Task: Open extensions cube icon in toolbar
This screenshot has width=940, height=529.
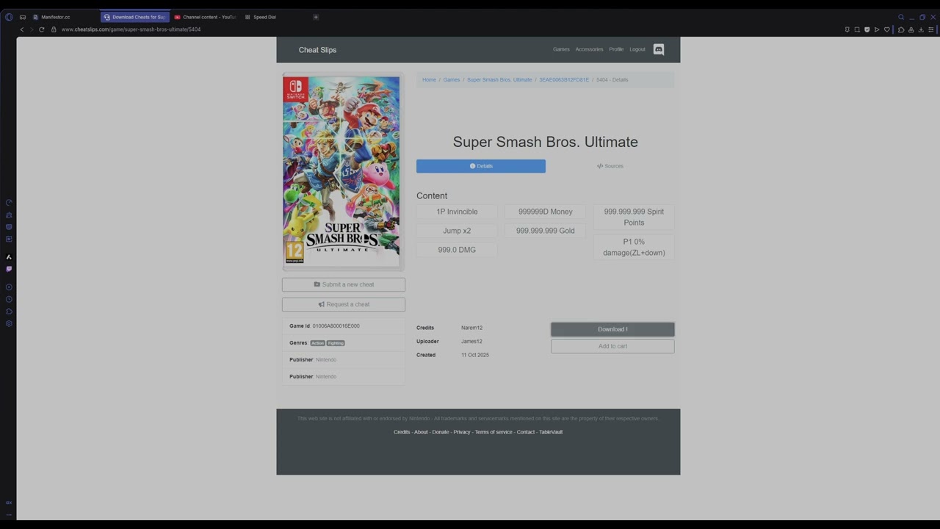Action: [901, 29]
